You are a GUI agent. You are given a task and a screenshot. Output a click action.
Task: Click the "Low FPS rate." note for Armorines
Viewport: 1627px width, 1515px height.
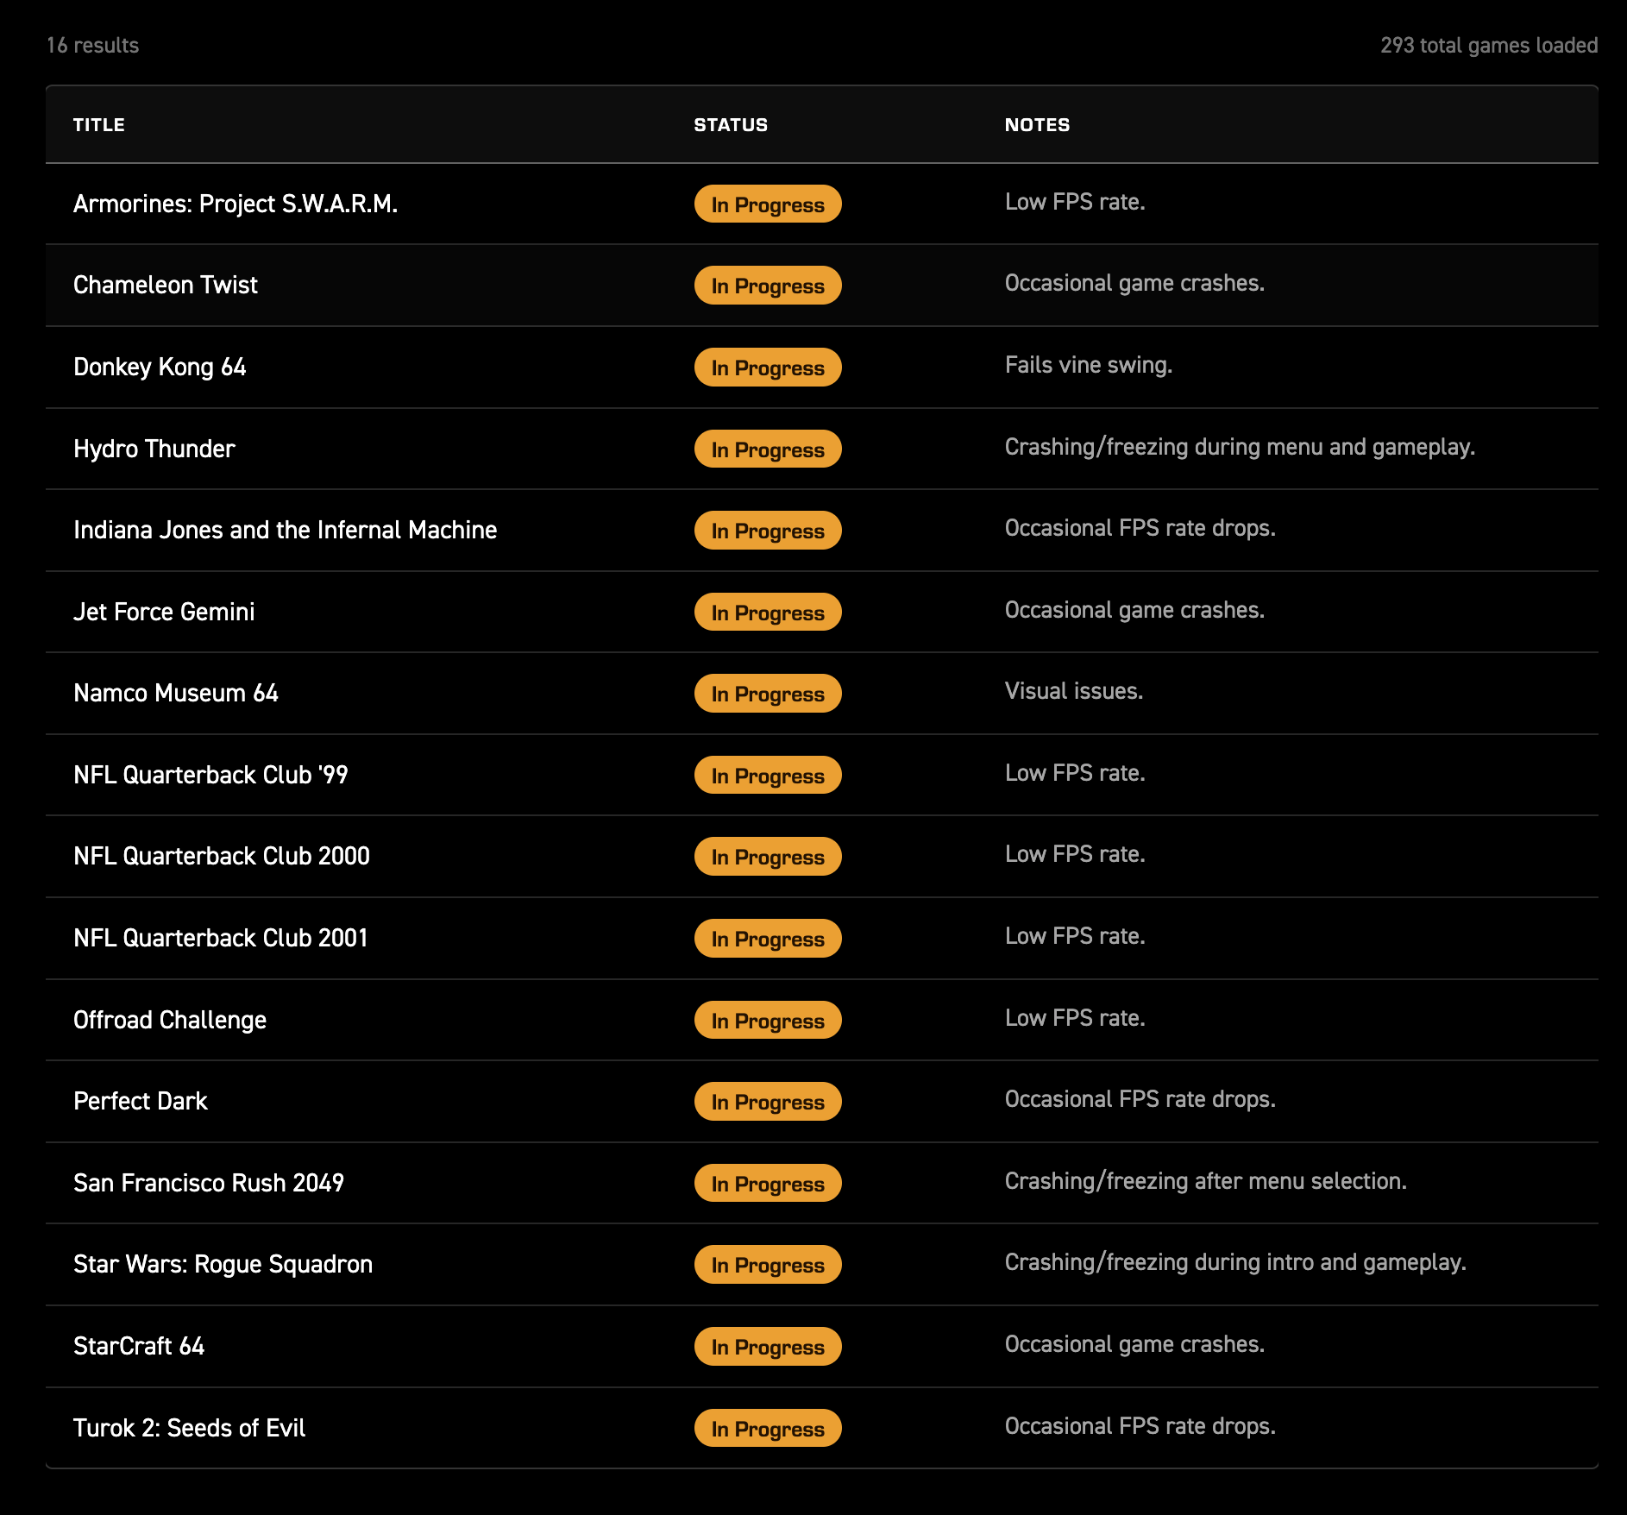coord(1075,202)
